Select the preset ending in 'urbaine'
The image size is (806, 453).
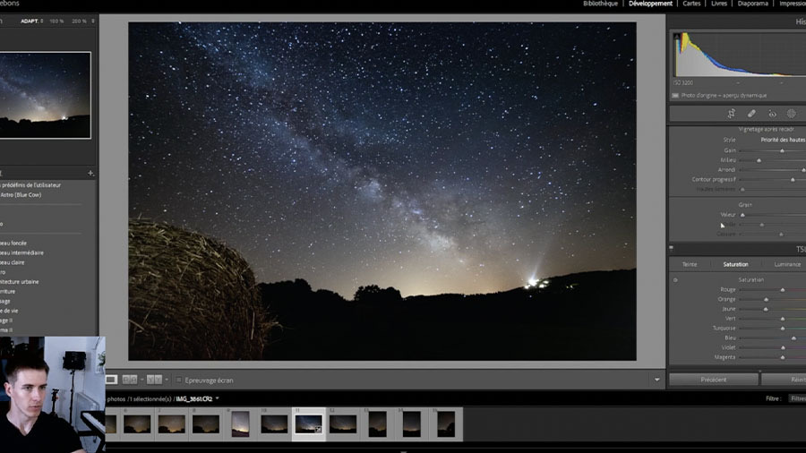click(20, 281)
